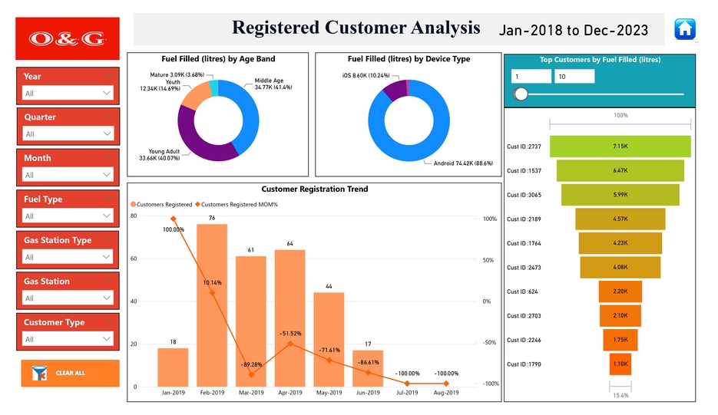
Task: Expand the Quarter filter dropdown
Action: (x=68, y=133)
